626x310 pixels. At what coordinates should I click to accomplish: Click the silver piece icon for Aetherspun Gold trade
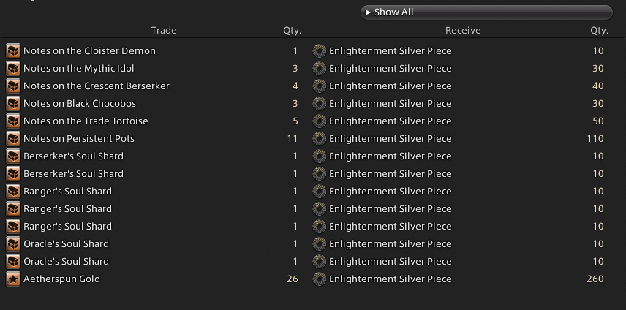(x=319, y=279)
